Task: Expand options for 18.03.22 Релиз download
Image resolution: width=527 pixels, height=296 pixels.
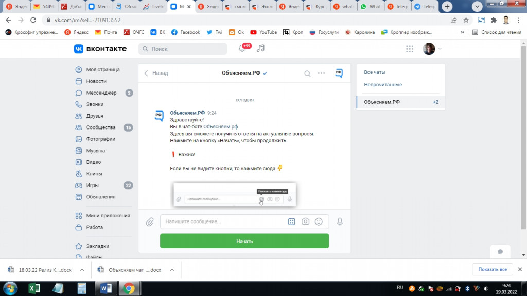Action: point(82,270)
